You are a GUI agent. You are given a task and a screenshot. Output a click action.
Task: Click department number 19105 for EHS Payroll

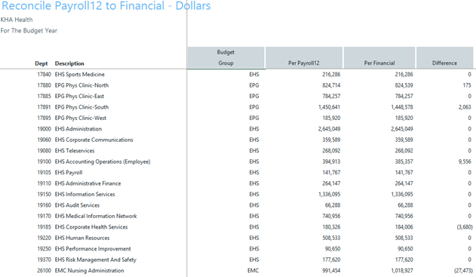[x=44, y=173]
